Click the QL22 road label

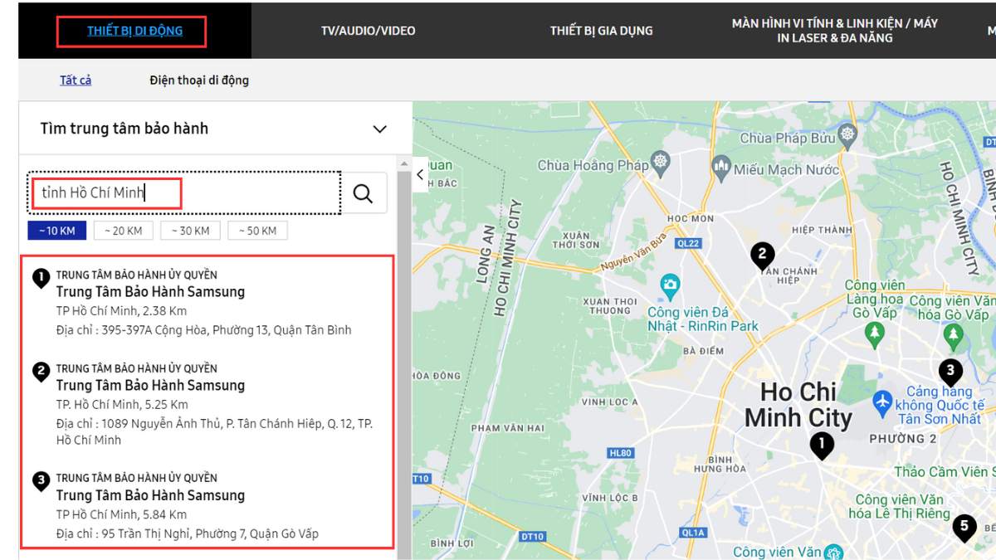click(688, 243)
